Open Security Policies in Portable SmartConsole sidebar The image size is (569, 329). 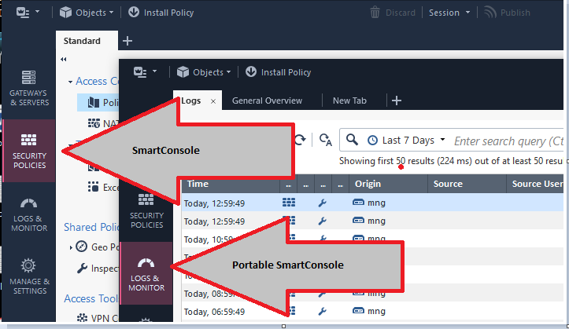(x=146, y=211)
